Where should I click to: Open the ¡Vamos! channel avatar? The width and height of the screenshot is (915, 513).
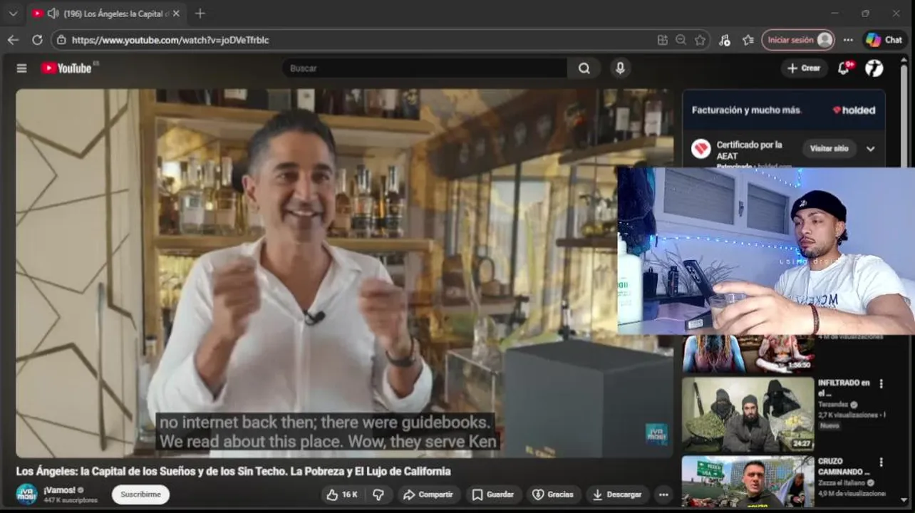tap(26, 494)
